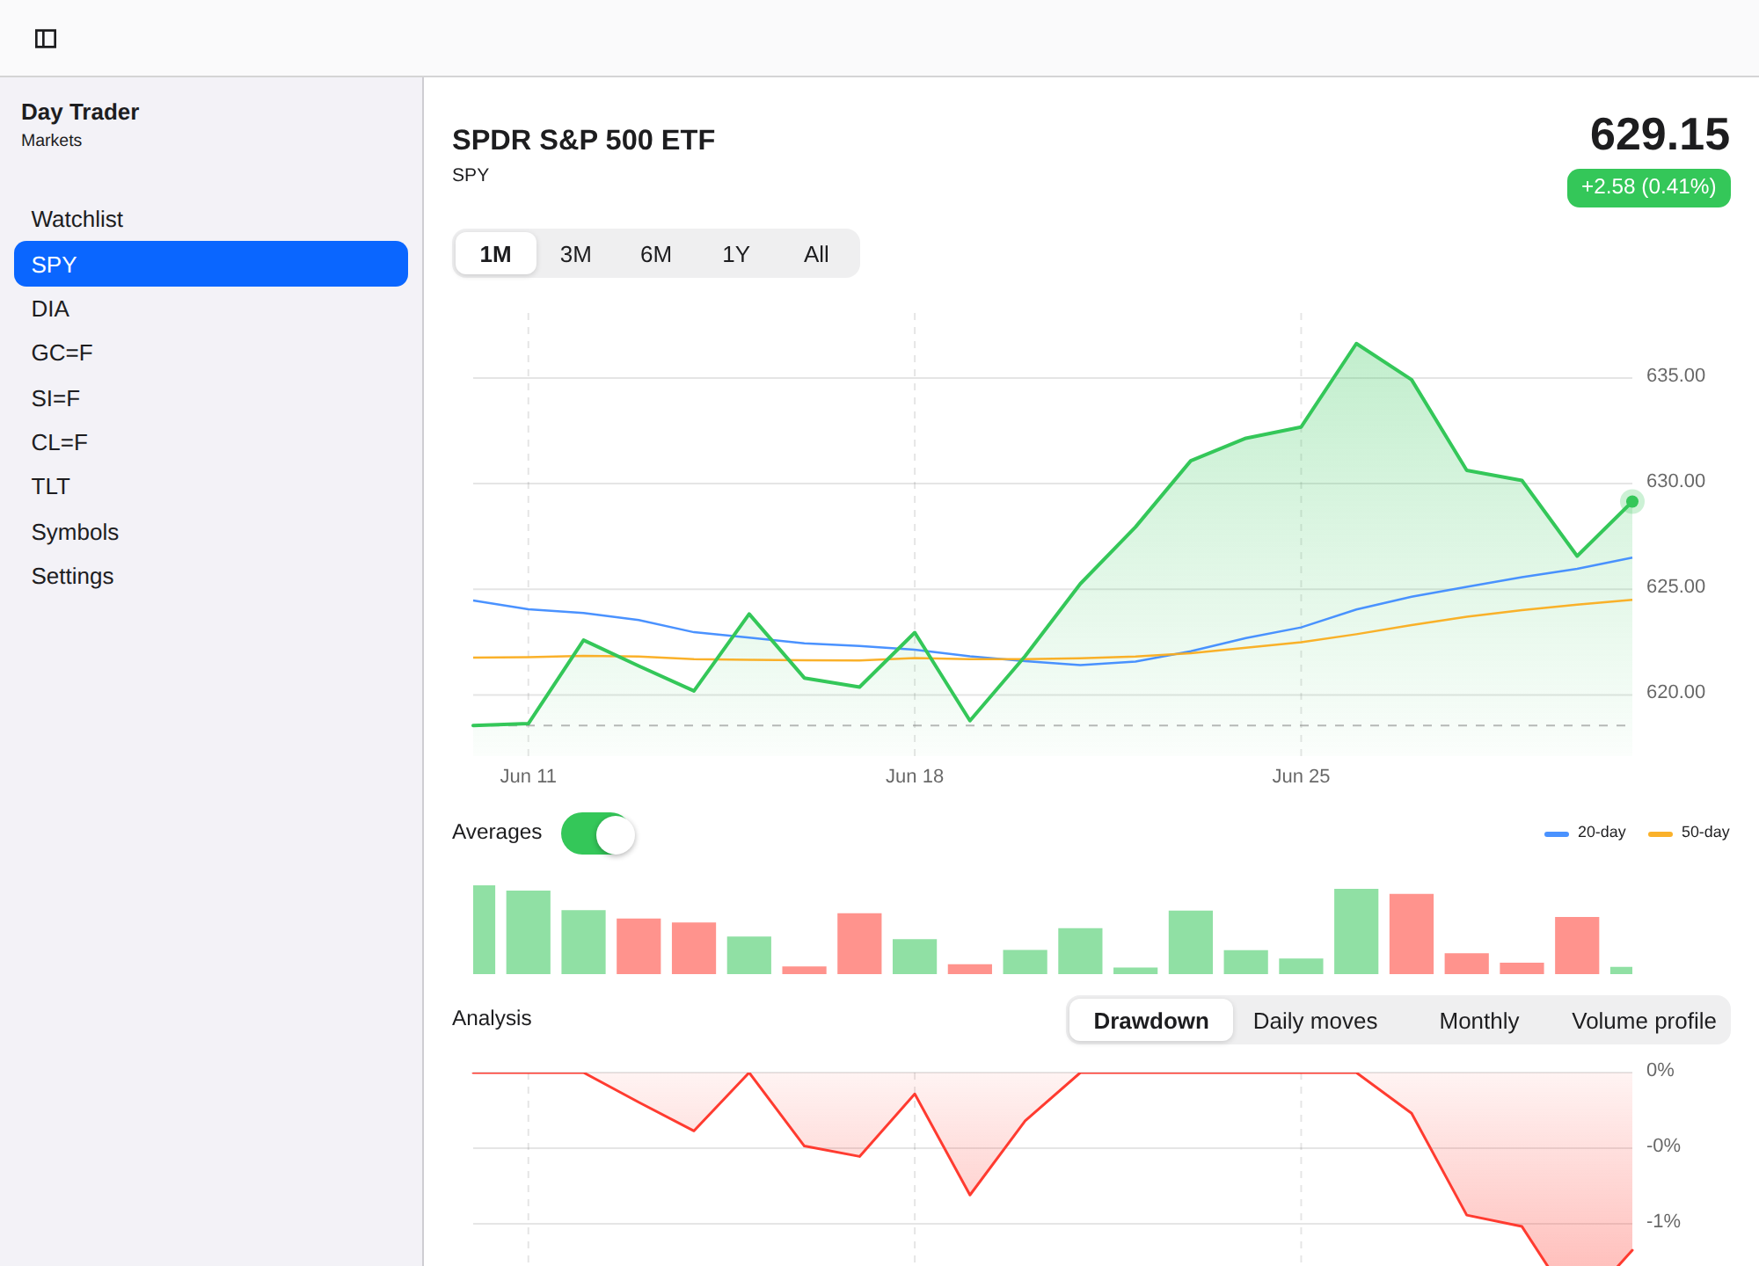Select TLT in the sidebar
This screenshot has height=1266, width=1759.
[211, 486]
